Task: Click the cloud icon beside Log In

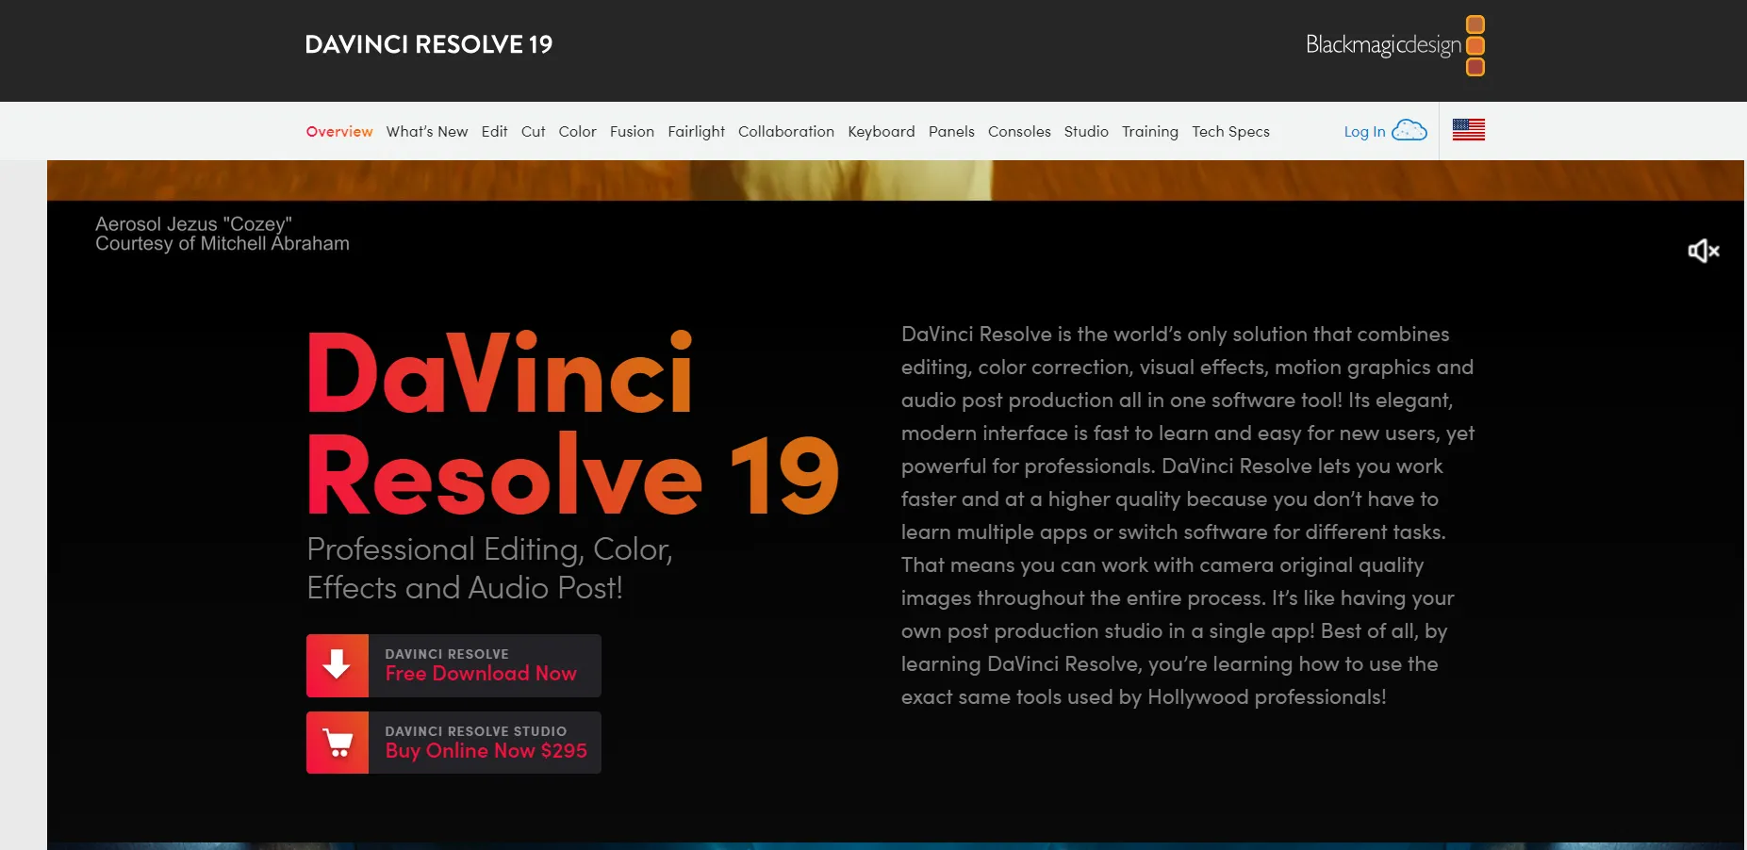Action: (1409, 130)
